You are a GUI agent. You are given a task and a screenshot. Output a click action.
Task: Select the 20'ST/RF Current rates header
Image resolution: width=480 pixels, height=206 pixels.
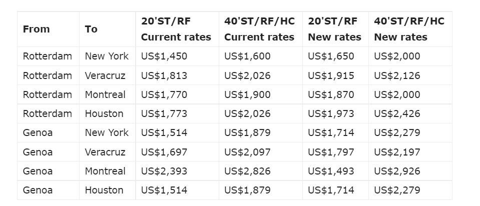(x=176, y=29)
